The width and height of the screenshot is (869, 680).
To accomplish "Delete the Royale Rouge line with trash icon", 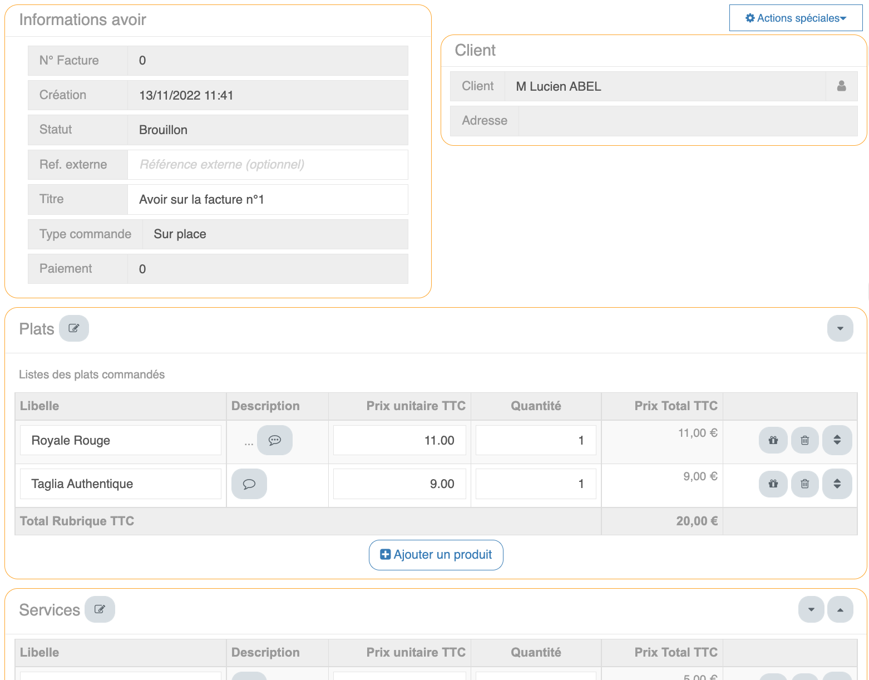I will [x=804, y=440].
